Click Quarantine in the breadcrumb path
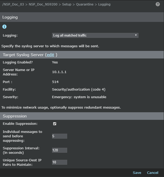 (x=85, y=4)
